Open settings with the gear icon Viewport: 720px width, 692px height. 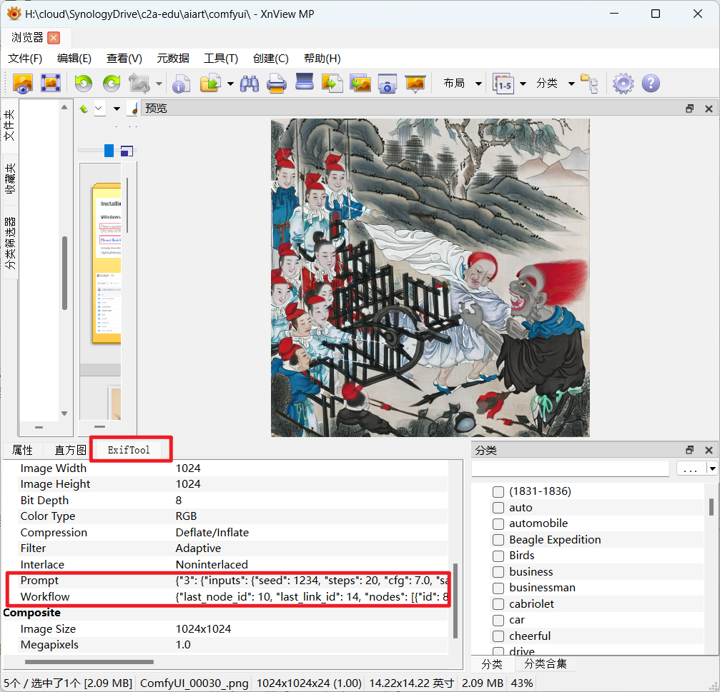click(x=623, y=84)
